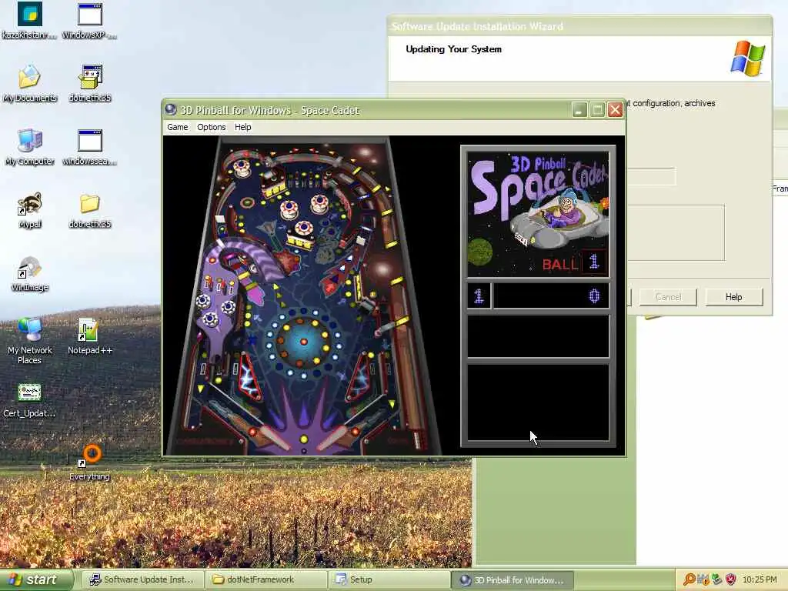Open the My Computer desktop icon
The image size is (788, 591).
30,147
